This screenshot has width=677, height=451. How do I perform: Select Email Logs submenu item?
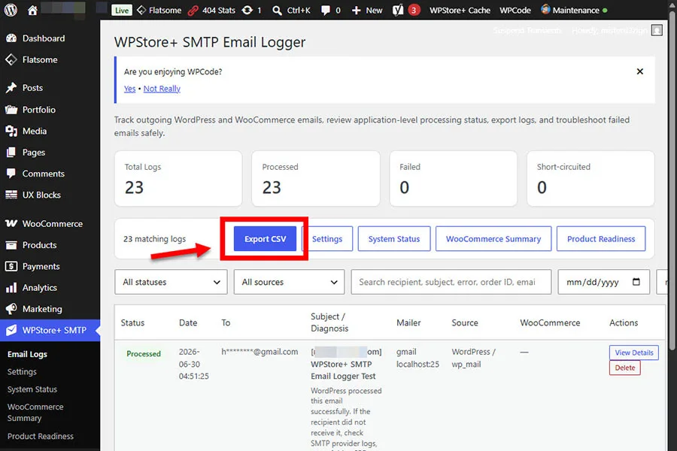[27, 354]
